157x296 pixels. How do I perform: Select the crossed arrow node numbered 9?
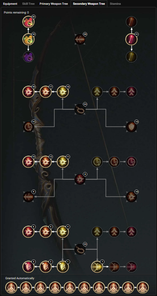pyautogui.click(x=28, y=197)
